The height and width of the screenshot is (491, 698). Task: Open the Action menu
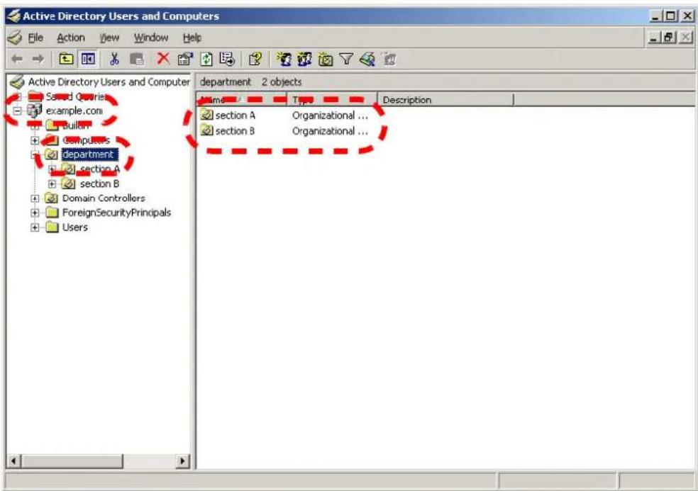pos(71,38)
